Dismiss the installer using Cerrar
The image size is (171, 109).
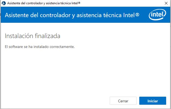(123, 101)
